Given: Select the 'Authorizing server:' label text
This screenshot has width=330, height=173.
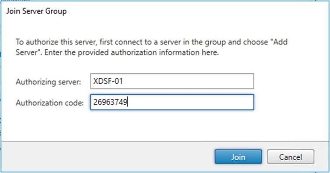Looking at the screenshot, I should [x=49, y=82].
